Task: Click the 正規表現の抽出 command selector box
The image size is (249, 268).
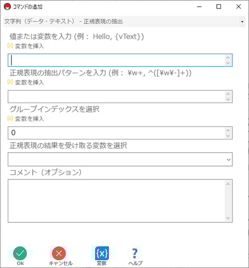Action: pyautogui.click(x=124, y=22)
